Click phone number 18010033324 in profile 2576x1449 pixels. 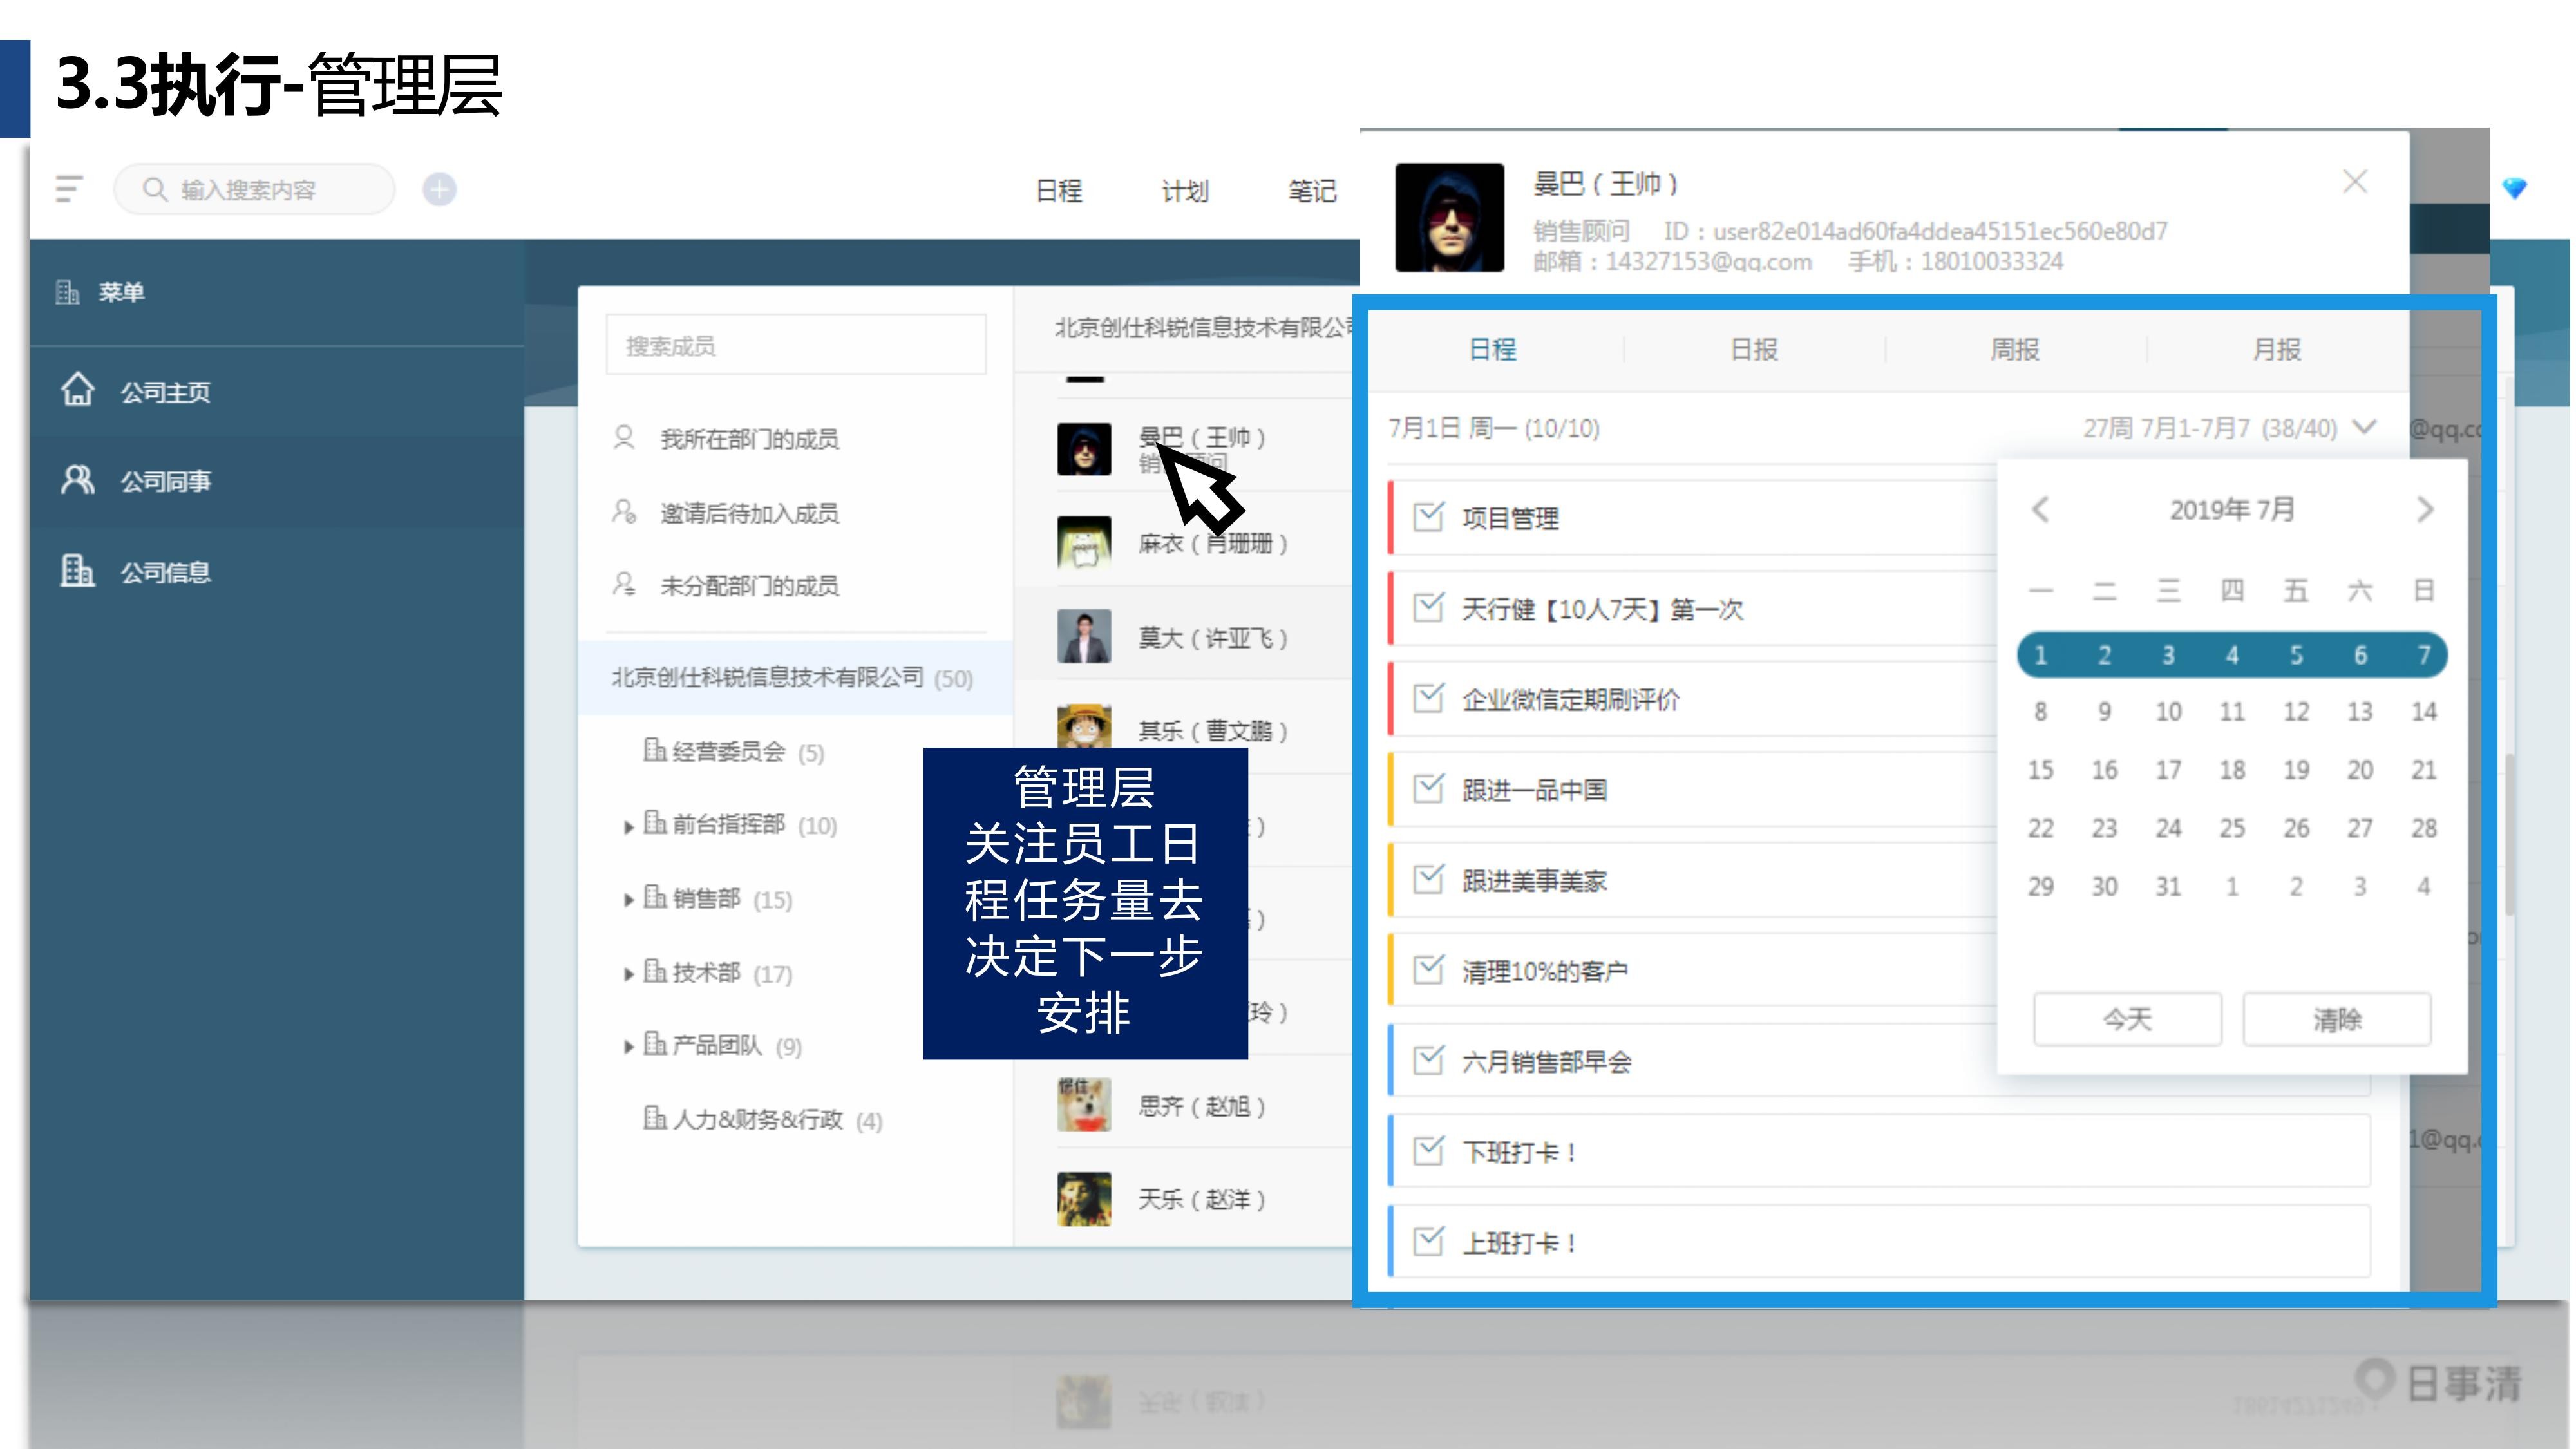click(1992, 261)
